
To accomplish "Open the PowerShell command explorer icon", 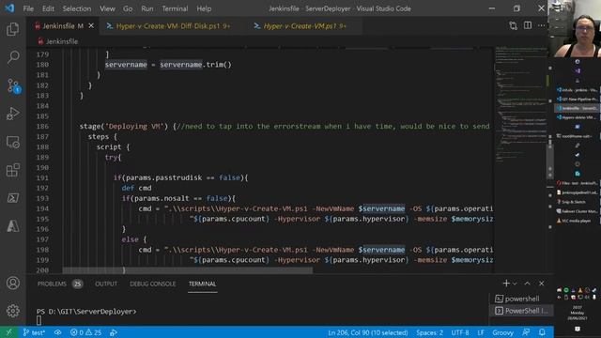I will [12, 198].
